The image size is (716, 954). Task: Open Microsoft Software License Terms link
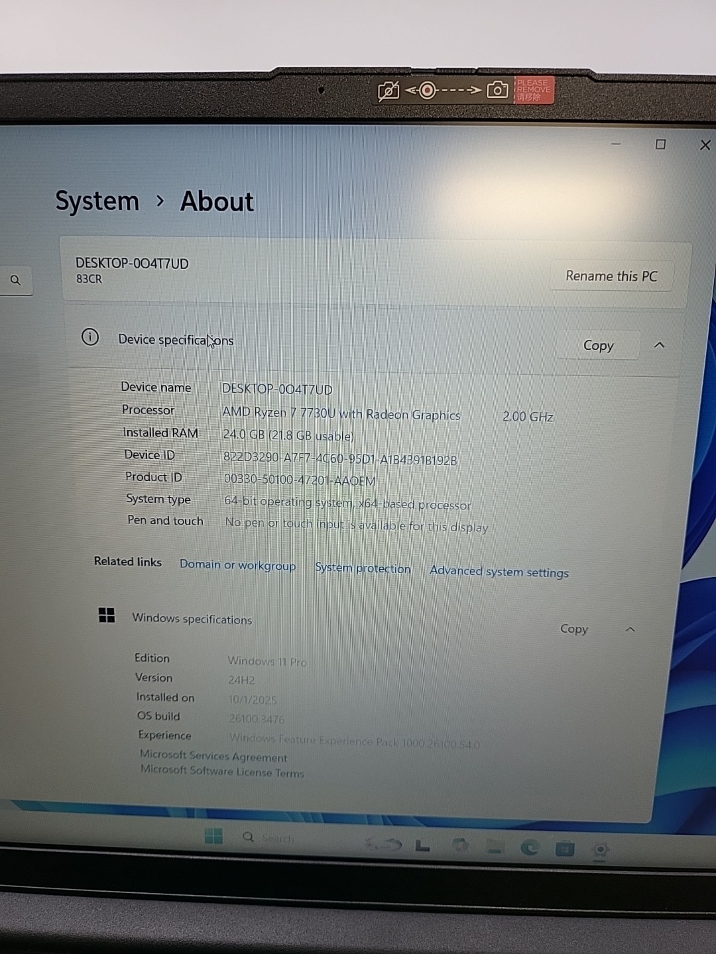222,771
